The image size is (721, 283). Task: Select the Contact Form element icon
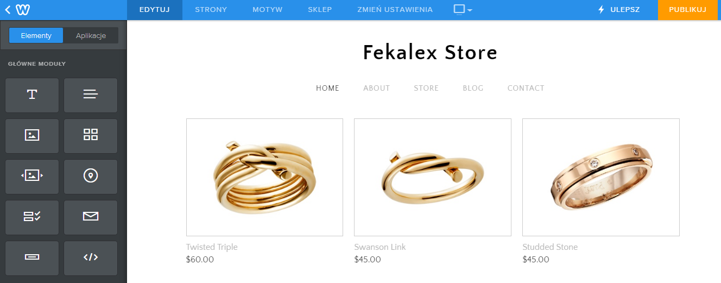click(x=32, y=217)
